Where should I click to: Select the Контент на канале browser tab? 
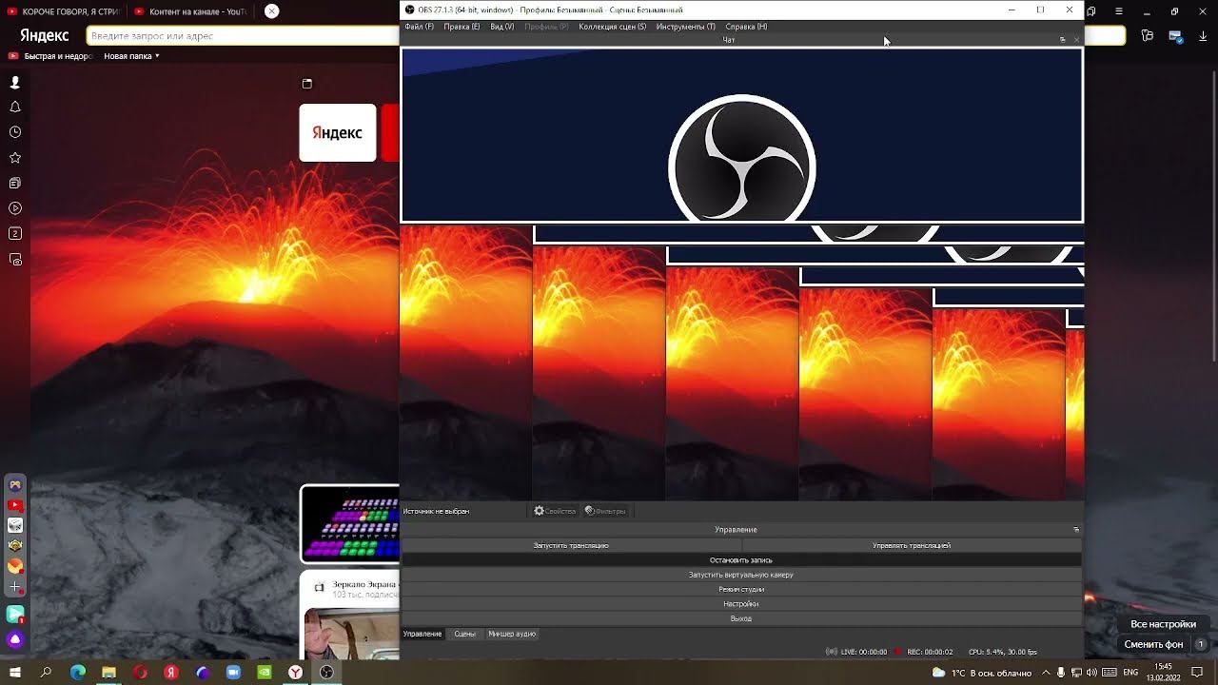point(190,11)
